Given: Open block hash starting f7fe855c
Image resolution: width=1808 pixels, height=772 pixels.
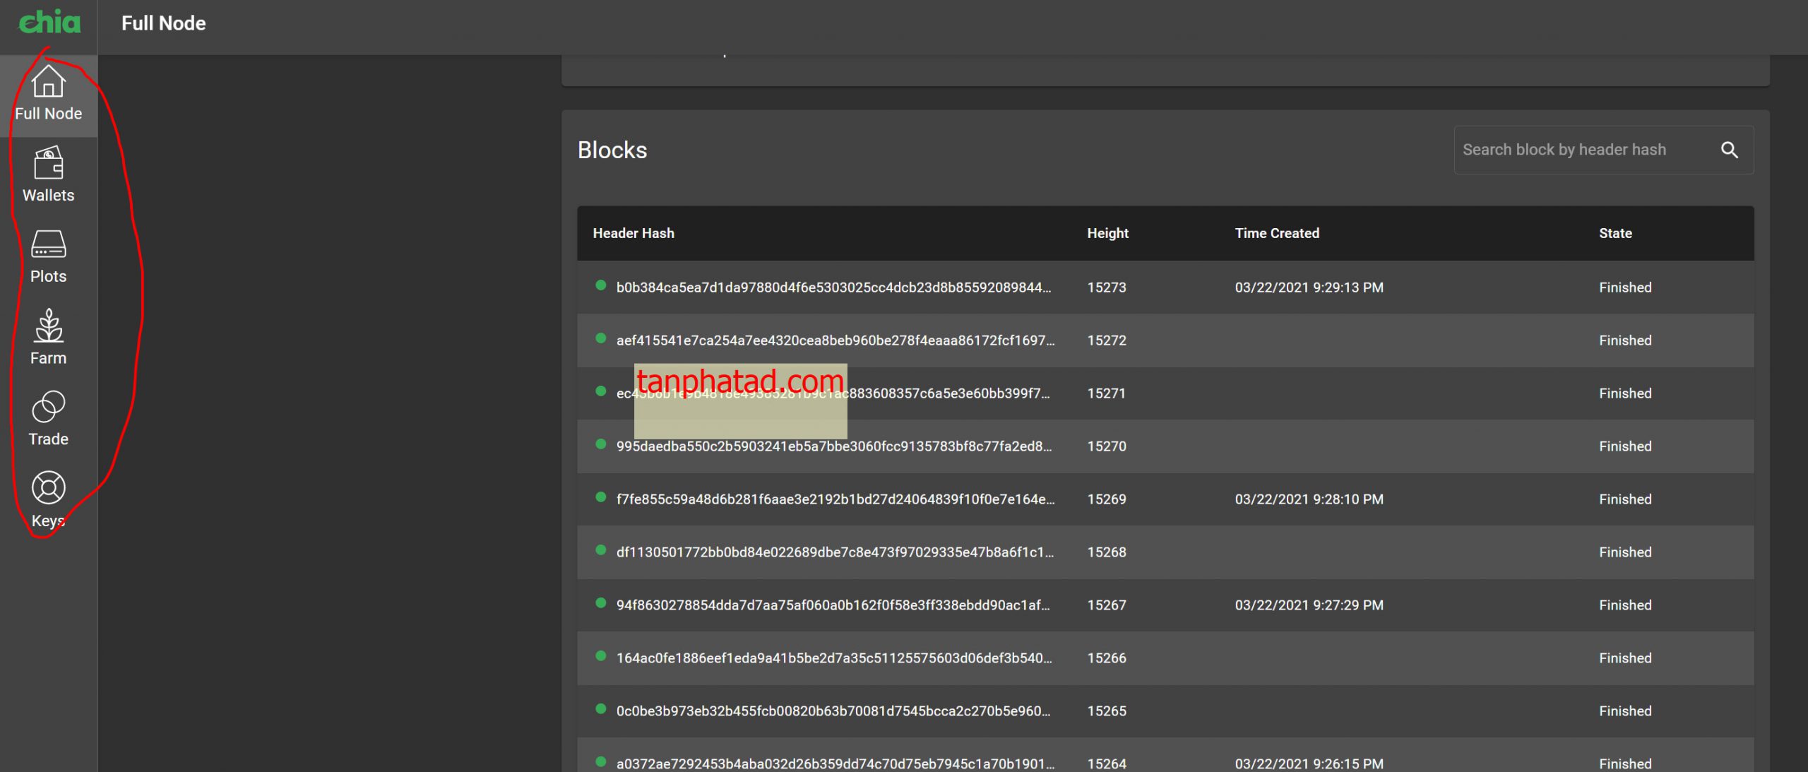Looking at the screenshot, I should click(x=835, y=499).
